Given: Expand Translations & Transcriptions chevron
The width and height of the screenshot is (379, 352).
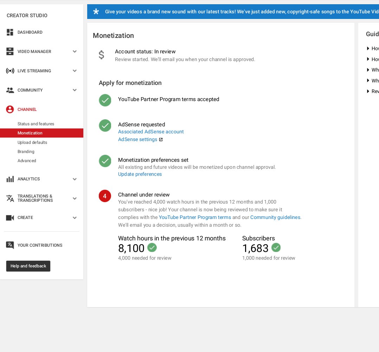Looking at the screenshot, I should pyautogui.click(x=75, y=198).
